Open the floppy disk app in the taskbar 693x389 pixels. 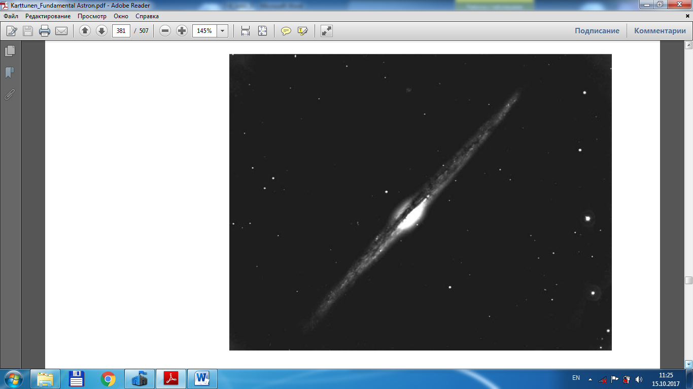[x=77, y=379]
